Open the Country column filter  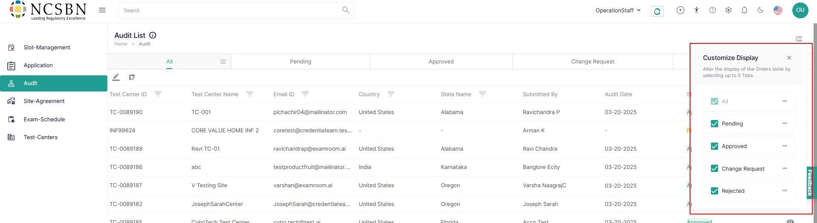tap(391, 94)
